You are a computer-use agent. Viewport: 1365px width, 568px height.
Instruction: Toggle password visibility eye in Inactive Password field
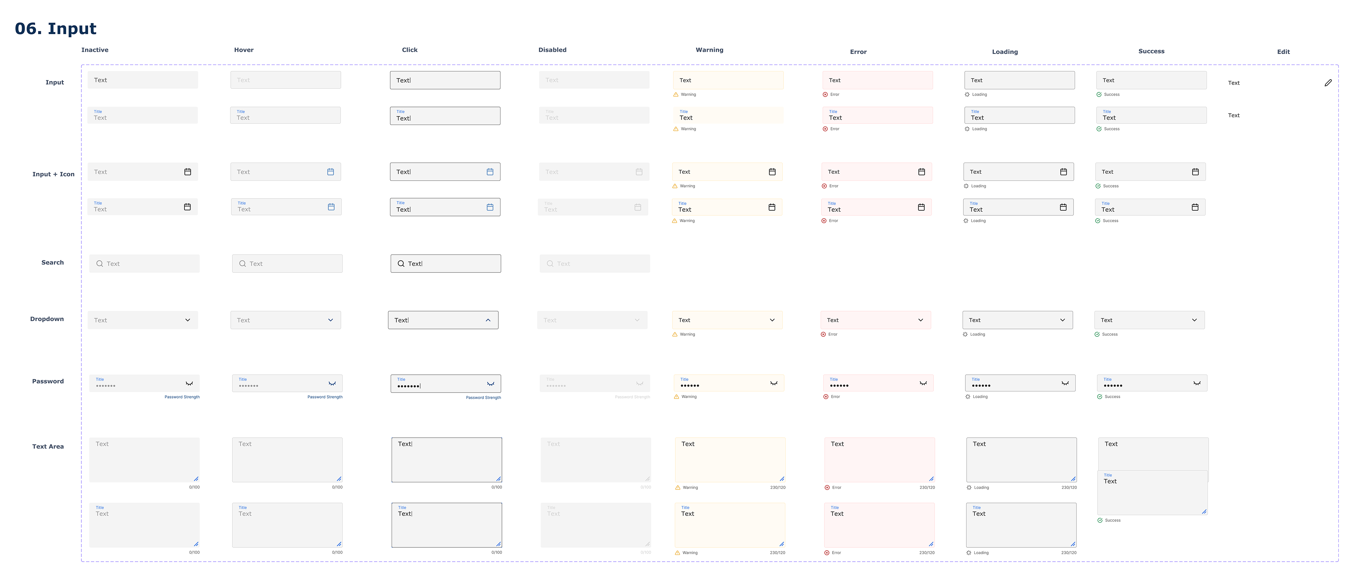pos(189,383)
